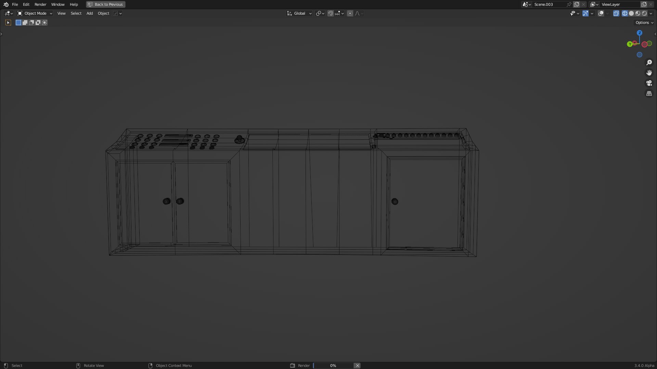Image resolution: width=657 pixels, height=369 pixels.
Task: Select material preview shading
Action: pyautogui.click(x=638, y=13)
